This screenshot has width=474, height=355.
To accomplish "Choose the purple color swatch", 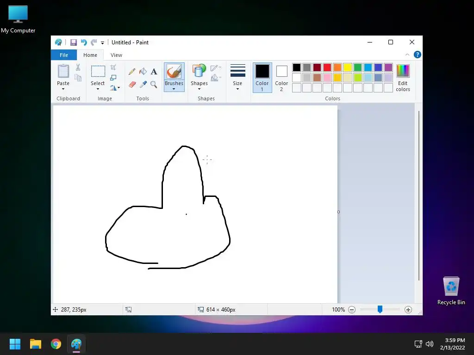I will [388, 67].
